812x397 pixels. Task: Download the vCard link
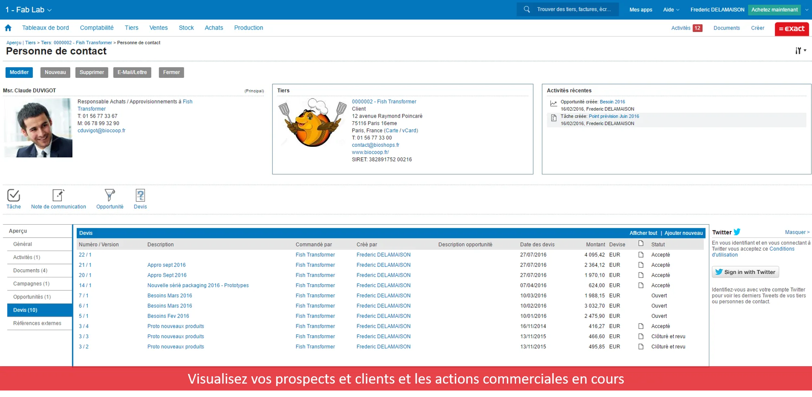click(409, 131)
